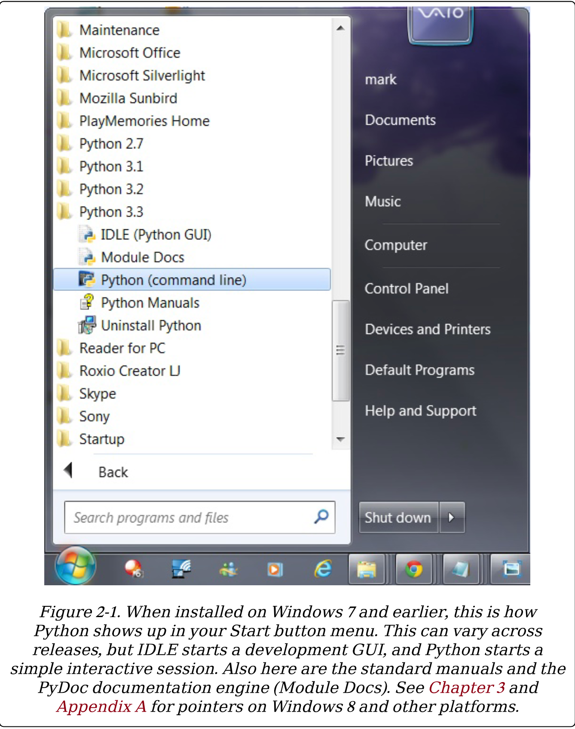The height and width of the screenshot is (729, 575).
Task: Expand the Python 2.7 folder
Action: coord(111,144)
